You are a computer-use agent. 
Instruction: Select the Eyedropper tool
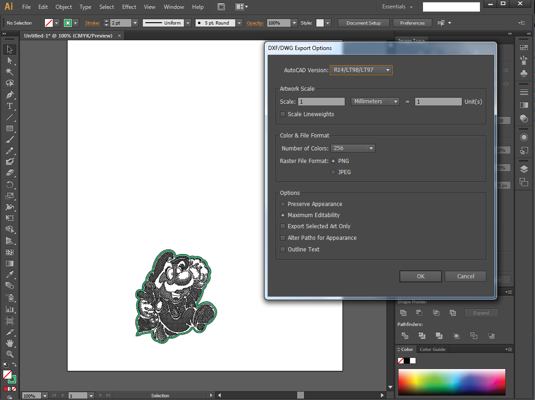coord(10,275)
